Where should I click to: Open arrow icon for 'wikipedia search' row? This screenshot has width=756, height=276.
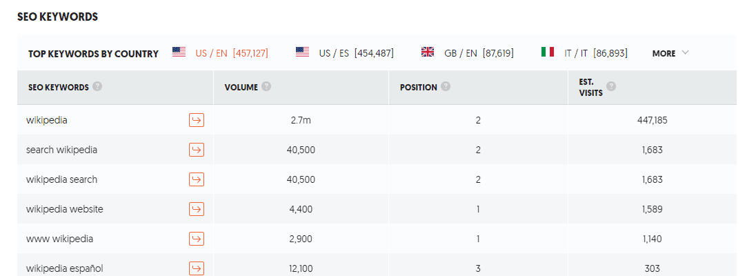point(197,179)
